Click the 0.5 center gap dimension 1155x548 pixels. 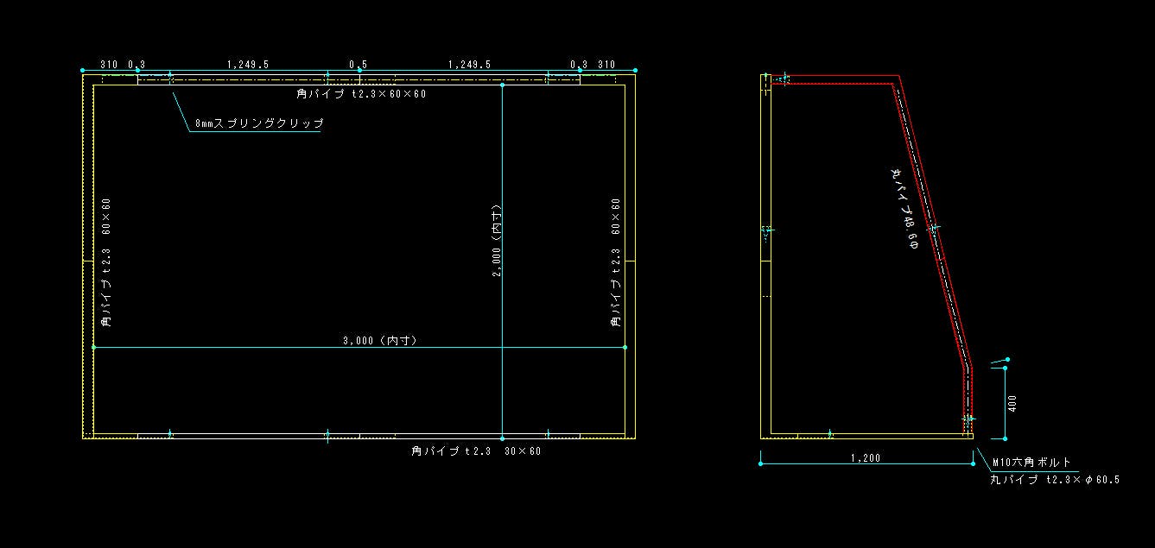358,65
